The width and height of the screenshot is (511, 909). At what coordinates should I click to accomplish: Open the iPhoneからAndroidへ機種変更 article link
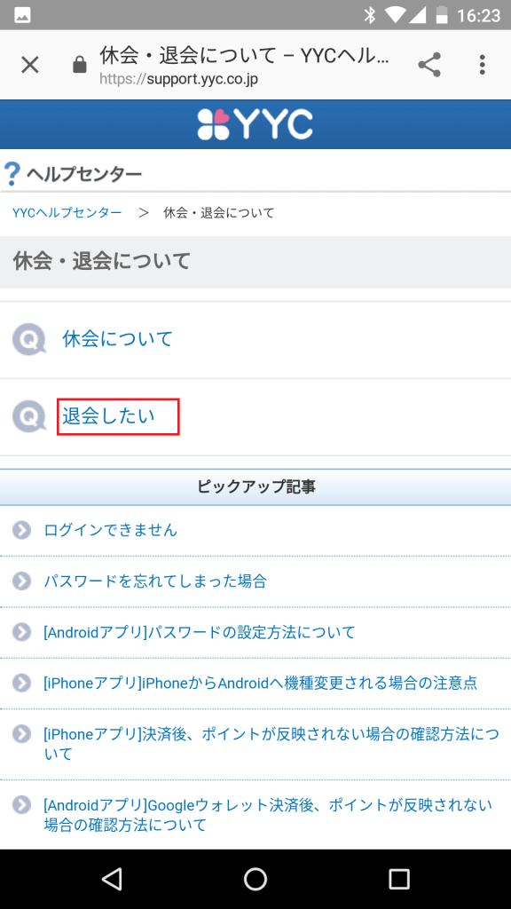[x=261, y=683]
